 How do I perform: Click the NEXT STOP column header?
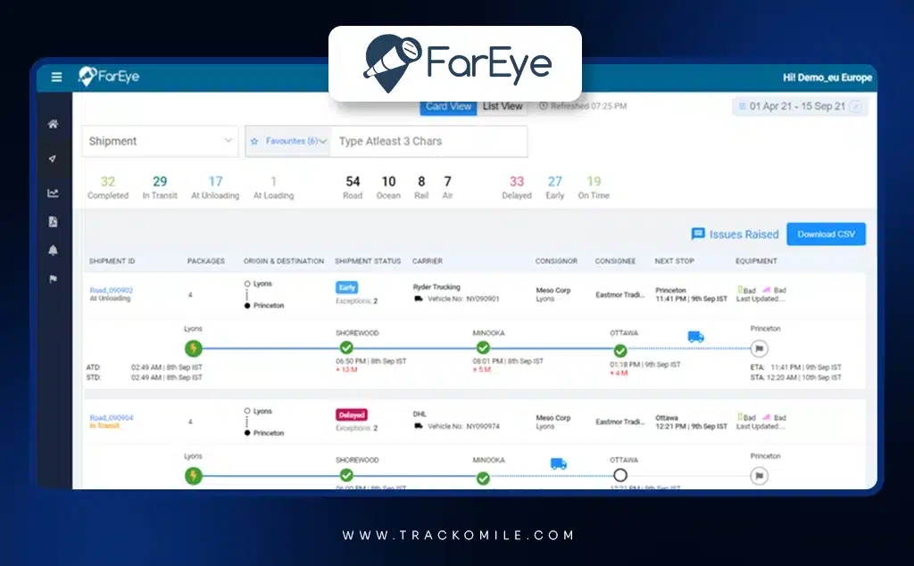point(675,261)
